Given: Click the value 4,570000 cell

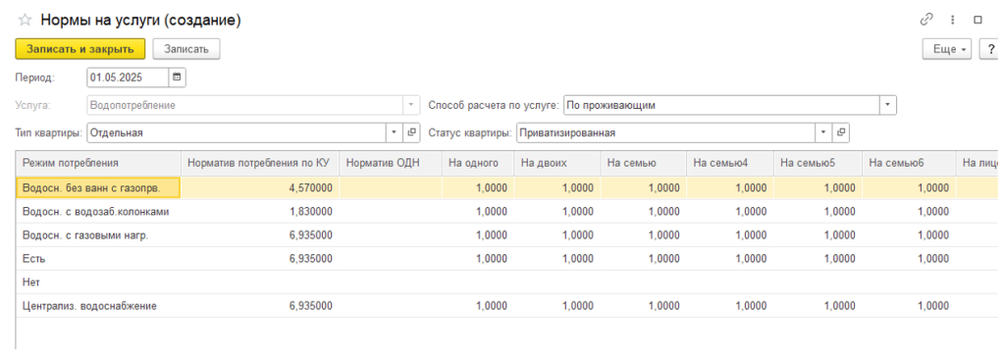Looking at the screenshot, I should tap(260, 187).
